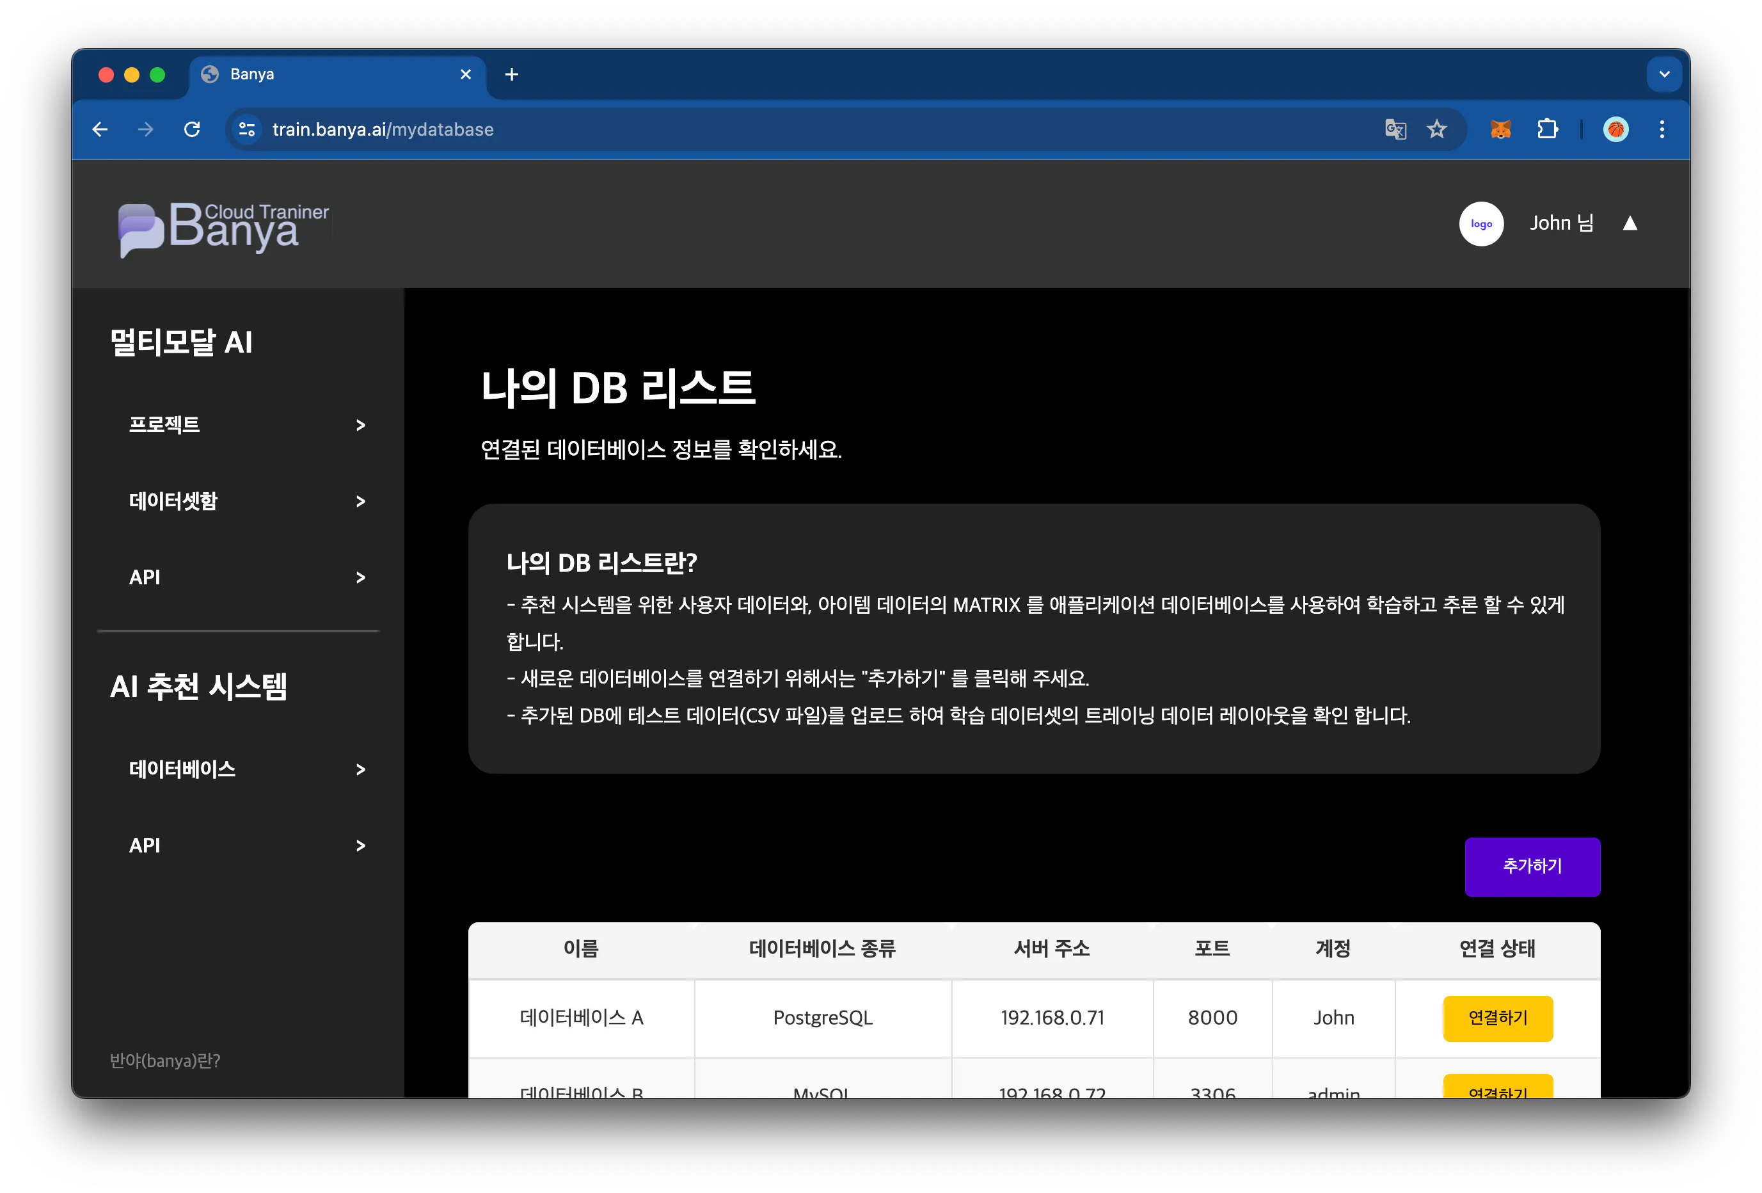Select the John account cell
Viewport: 1762px width, 1193px height.
[x=1333, y=1018]
